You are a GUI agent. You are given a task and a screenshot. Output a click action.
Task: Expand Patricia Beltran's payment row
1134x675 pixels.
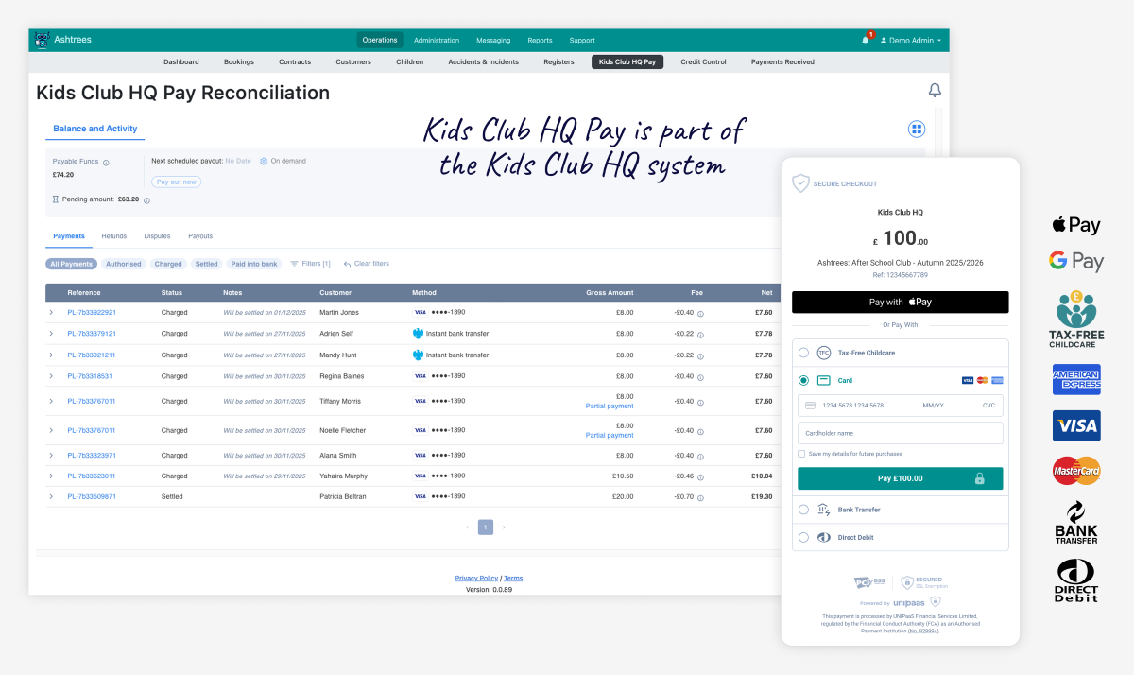(51, 496)
